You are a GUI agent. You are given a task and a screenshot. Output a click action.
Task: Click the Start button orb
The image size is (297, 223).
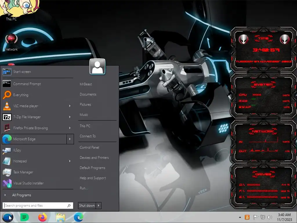(x=8, y=217)
